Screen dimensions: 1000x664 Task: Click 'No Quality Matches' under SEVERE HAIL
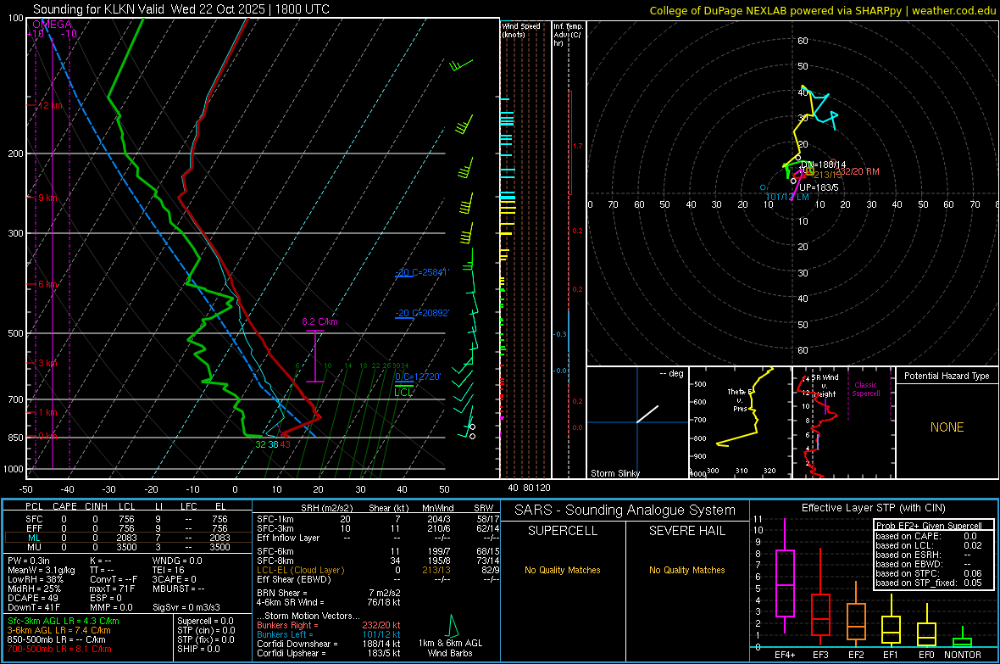click(686, 570)
